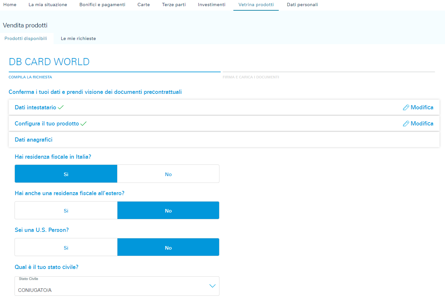The height and width of the screenshot is (298, 445).
Task: Choose No for residenza fiscale in Italia
Action: (168, 174)
